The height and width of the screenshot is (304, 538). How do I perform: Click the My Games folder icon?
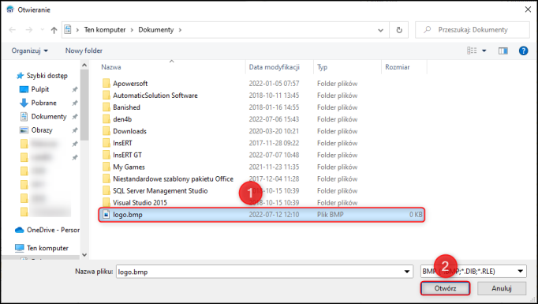tap(106, 167)
